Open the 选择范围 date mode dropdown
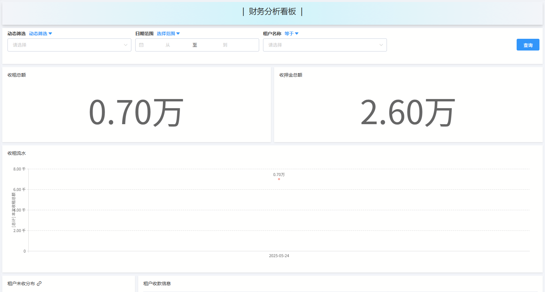 tap(168, 34)
